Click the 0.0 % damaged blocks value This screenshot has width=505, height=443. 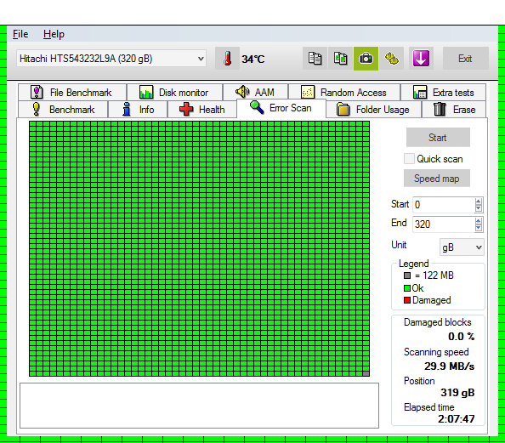(x=461, y=337)
